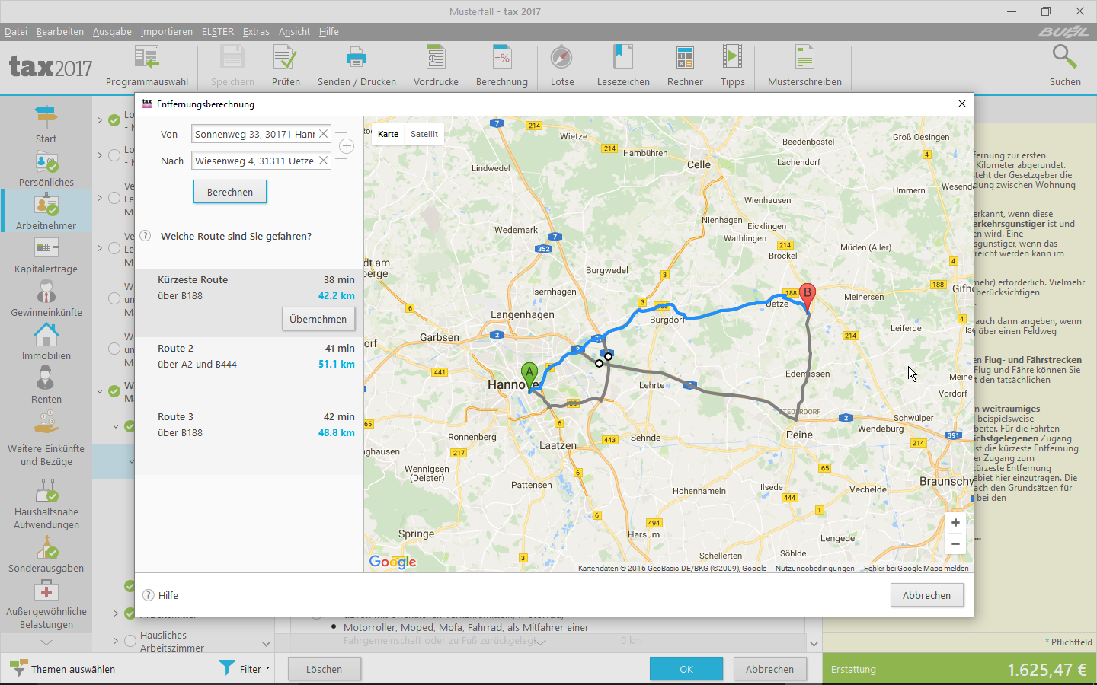
Task: Click Abbrechen in the Entfernungsberechnung dialog
Action: [926, 595]
